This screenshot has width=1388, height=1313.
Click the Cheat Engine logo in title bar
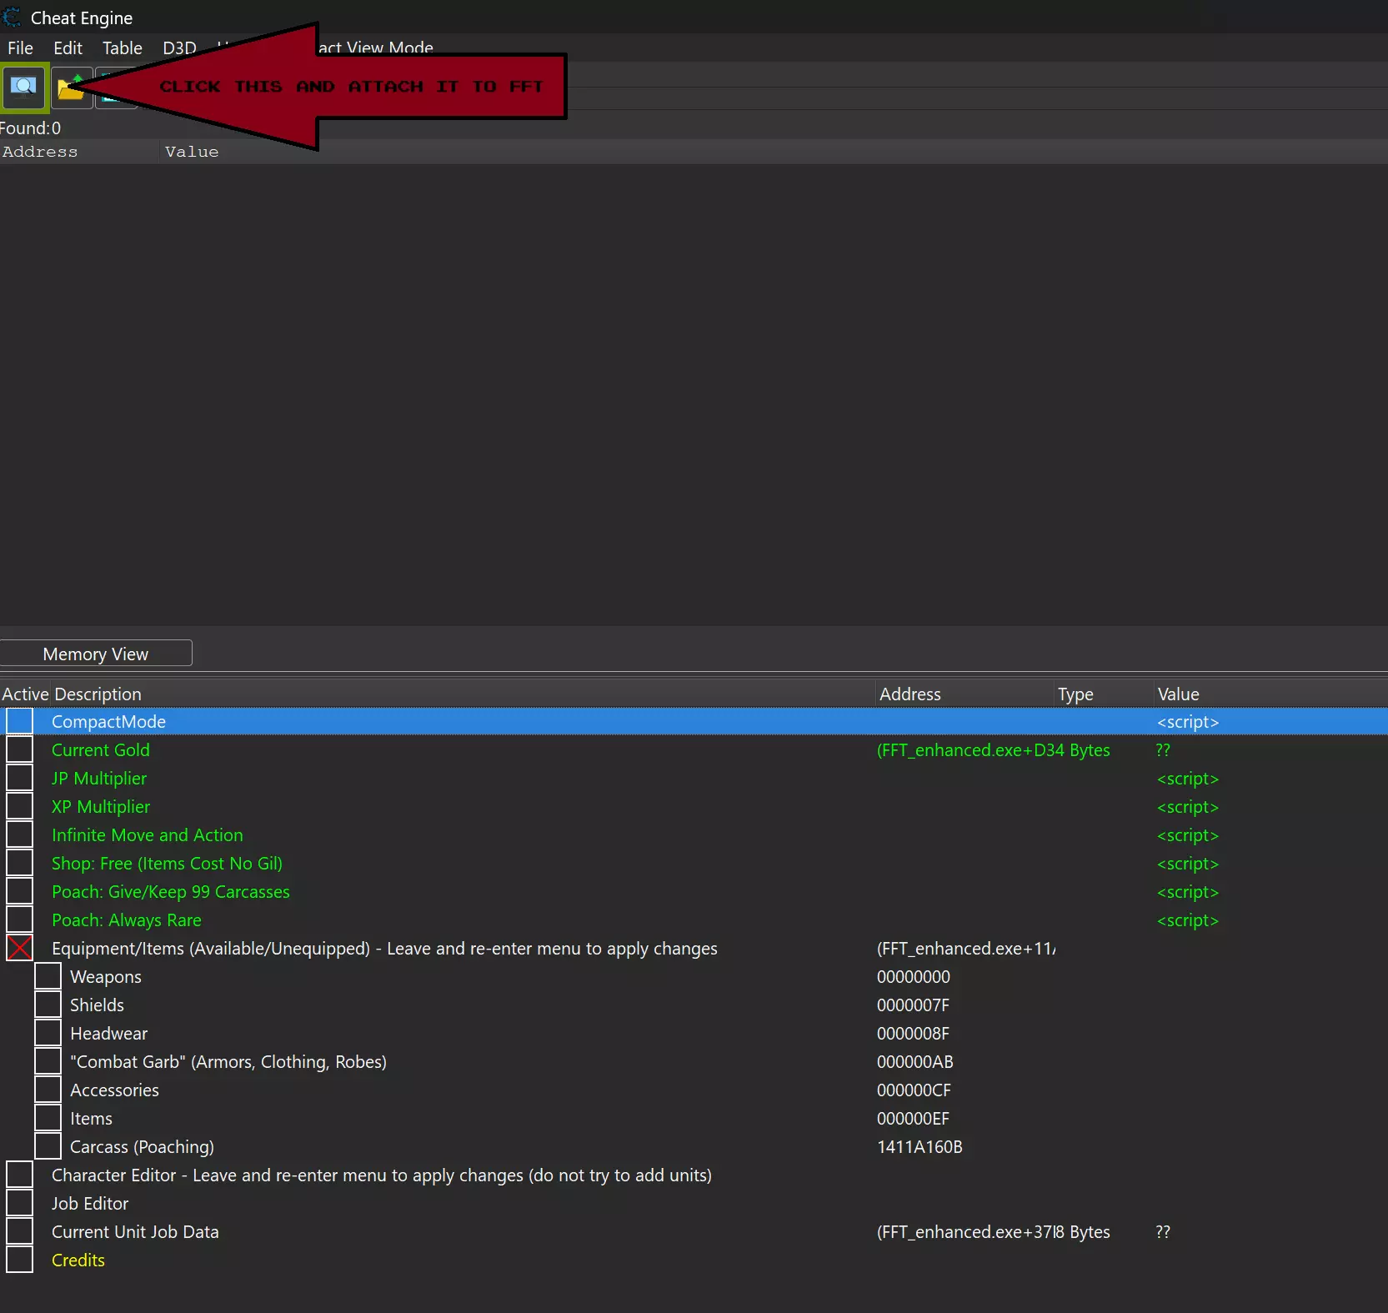point(12,18)
